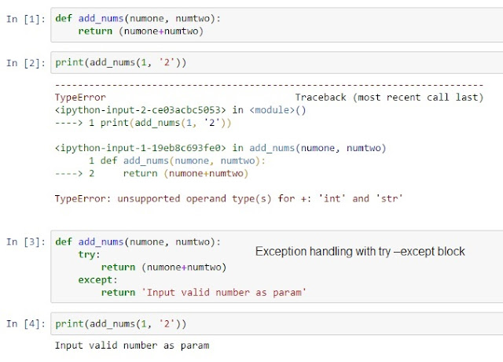The width and height of the screenshot is (503, 362).
Task: Click the first def add_nums code line
Action: tap(138, 18)
